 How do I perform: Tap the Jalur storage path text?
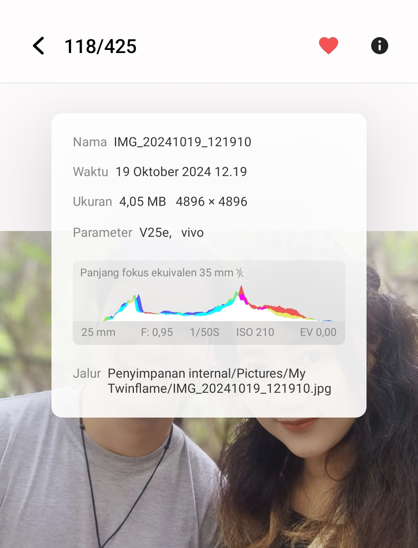point(219,381)
